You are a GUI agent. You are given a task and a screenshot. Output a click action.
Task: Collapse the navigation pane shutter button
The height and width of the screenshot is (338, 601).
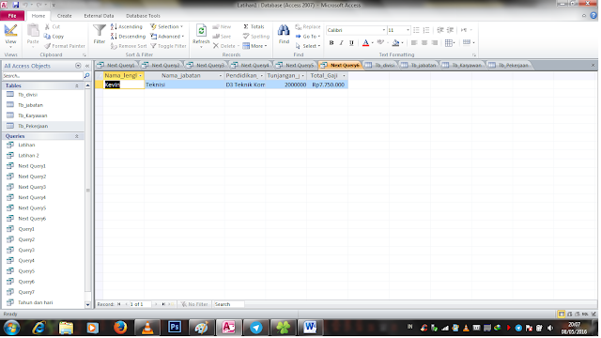pos(87,66)
